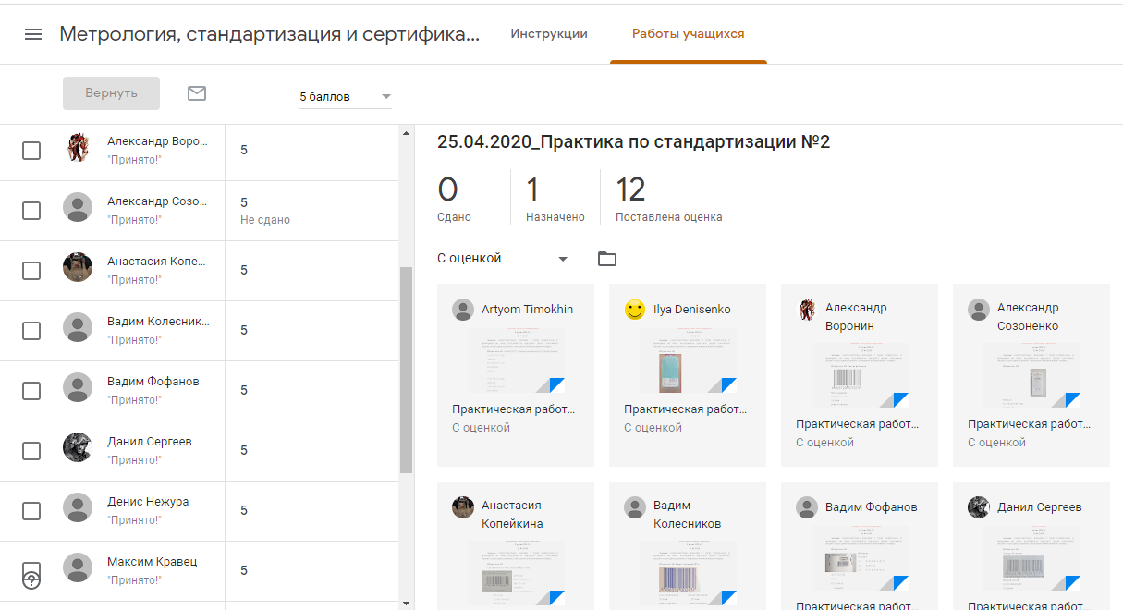Image resolution: width=1123 pixels, height=610 pixels.
Task: Open the main hamburger menu
Action: 33,34
